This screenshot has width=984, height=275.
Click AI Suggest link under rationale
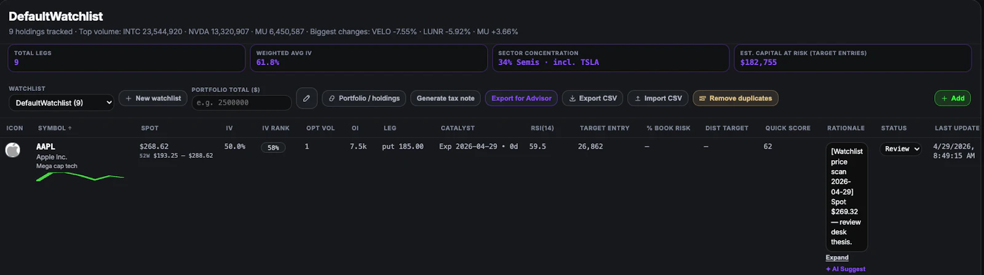[846, 269]
